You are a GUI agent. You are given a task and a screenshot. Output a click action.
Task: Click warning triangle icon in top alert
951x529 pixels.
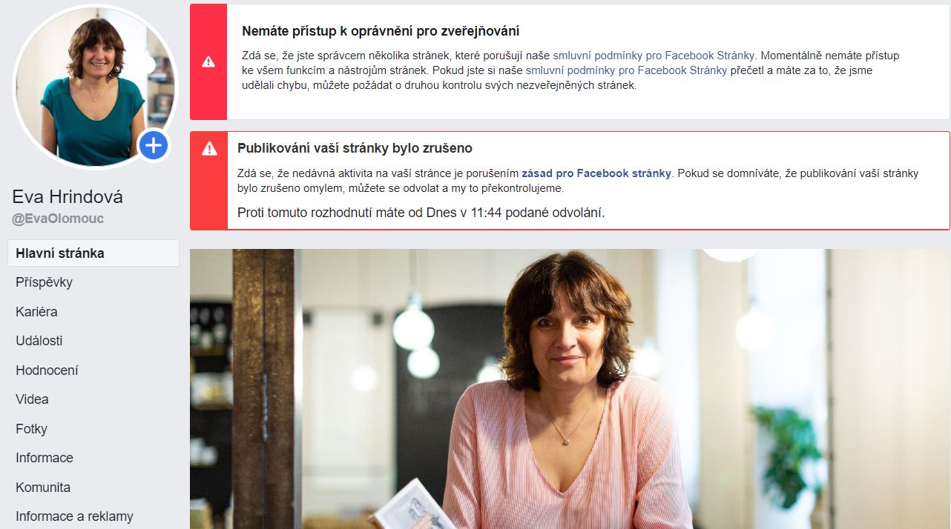coord(208,61)
